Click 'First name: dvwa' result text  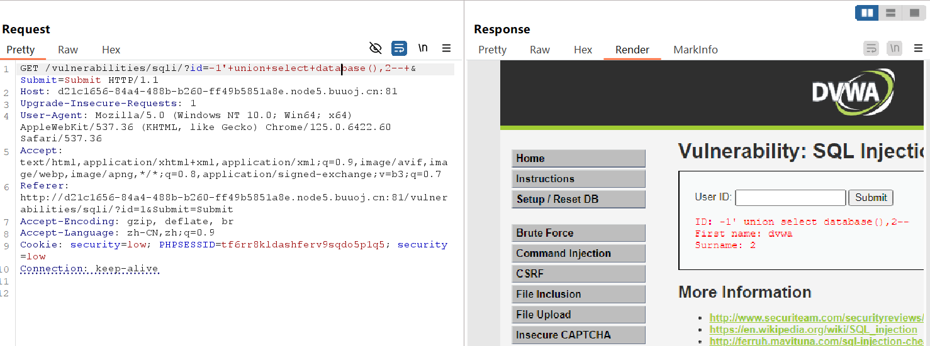tap(743, 234)
